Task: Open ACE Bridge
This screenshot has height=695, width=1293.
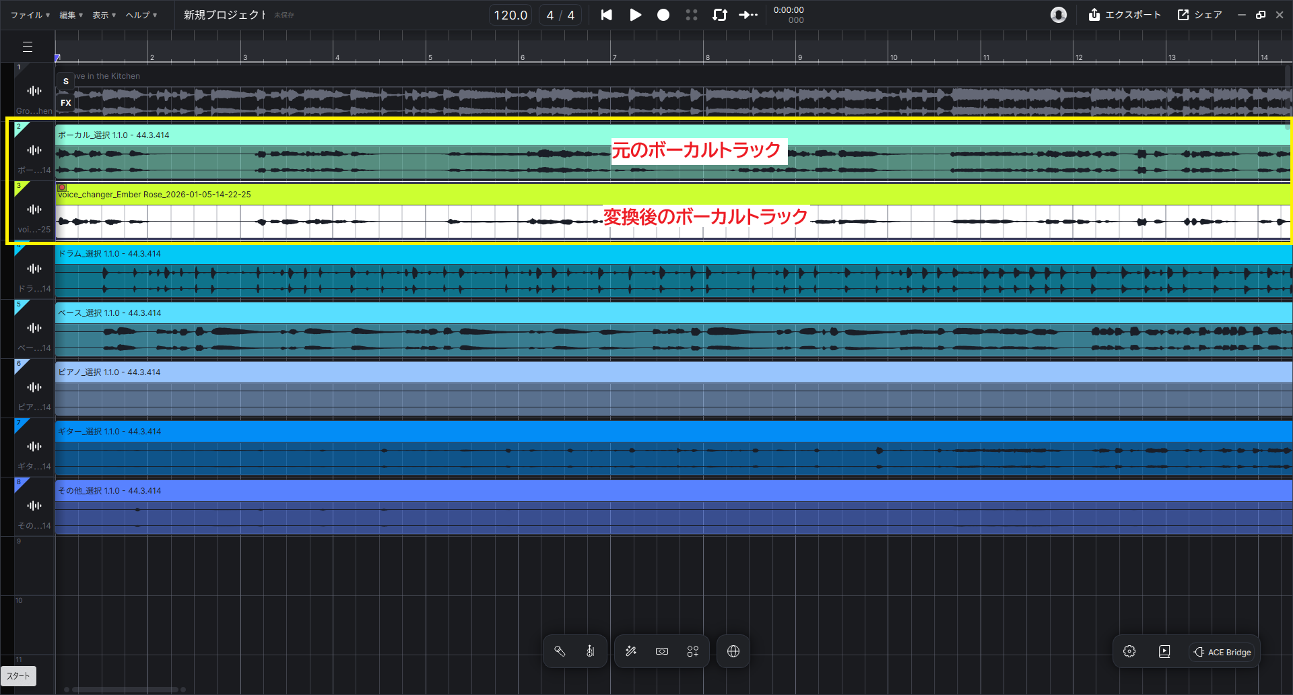Action: click(x=1222, y=652)
